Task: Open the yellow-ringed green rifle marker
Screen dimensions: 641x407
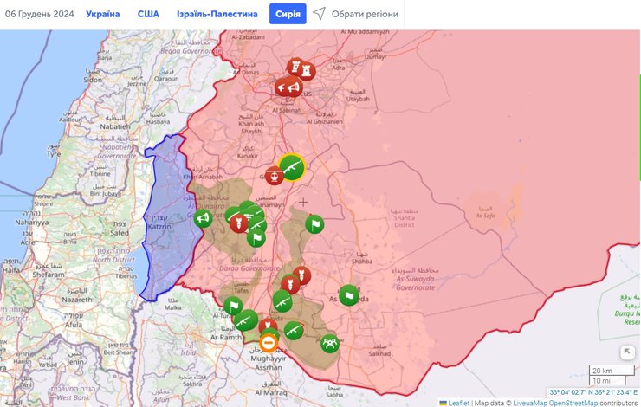Action: (x=292, y=167)
